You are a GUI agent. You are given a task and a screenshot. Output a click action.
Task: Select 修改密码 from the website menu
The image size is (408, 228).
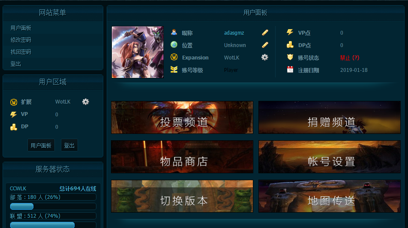click(x=21, y=40)
